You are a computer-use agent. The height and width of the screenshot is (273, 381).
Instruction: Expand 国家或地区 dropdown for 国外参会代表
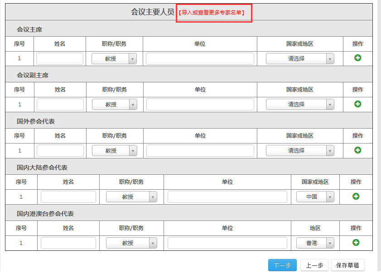click(299, 151)
